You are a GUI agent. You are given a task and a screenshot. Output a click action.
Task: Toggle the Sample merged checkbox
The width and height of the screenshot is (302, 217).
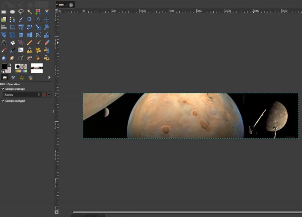pos(3,101)
